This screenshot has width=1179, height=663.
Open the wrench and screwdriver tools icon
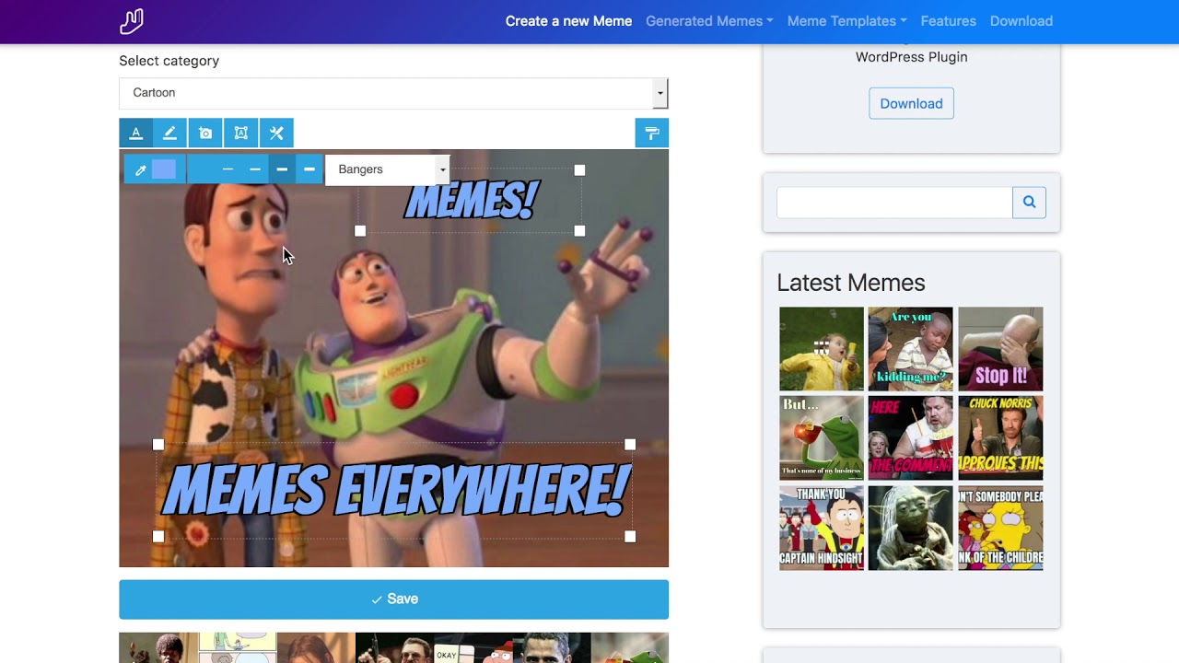pos(276,134)
